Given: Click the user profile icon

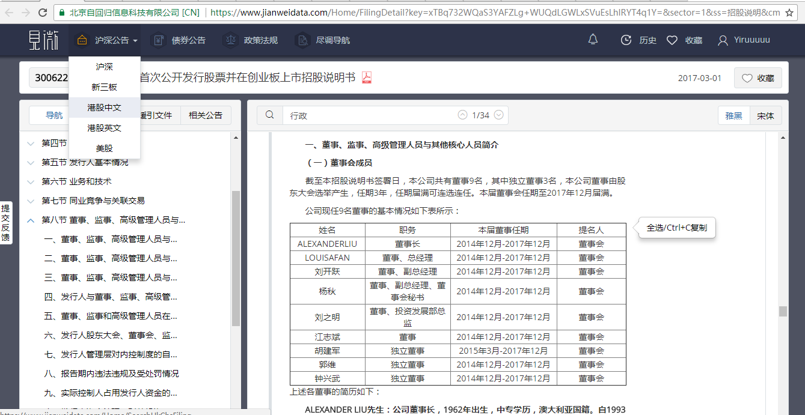Looking at the screenshot, I should [x=723, y=40].
